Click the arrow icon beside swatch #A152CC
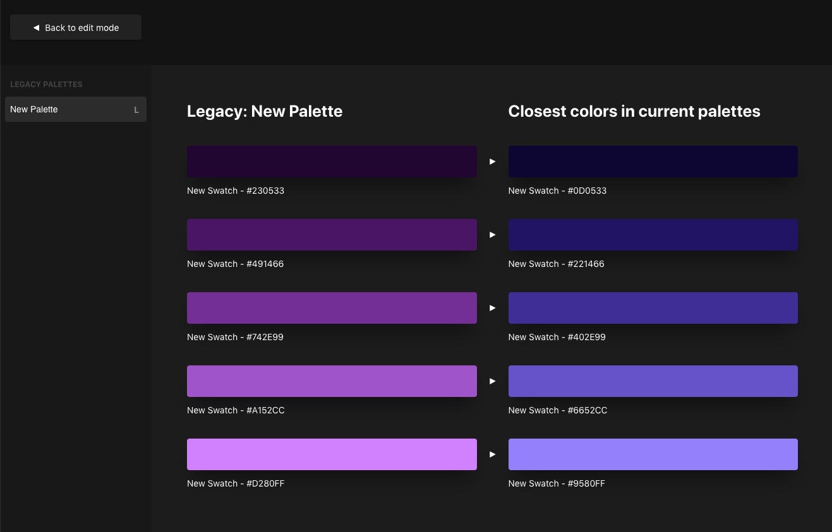The height and width of the screenshot is (532, 832). point(492,381)
